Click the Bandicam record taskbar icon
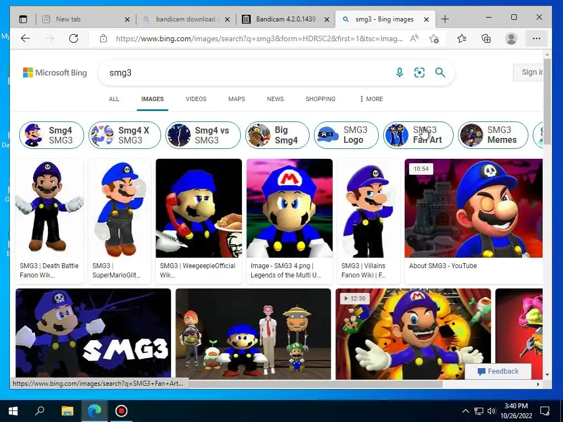This screenshot has height=422, width=563. pyautogui.click(x=122, y=411)
